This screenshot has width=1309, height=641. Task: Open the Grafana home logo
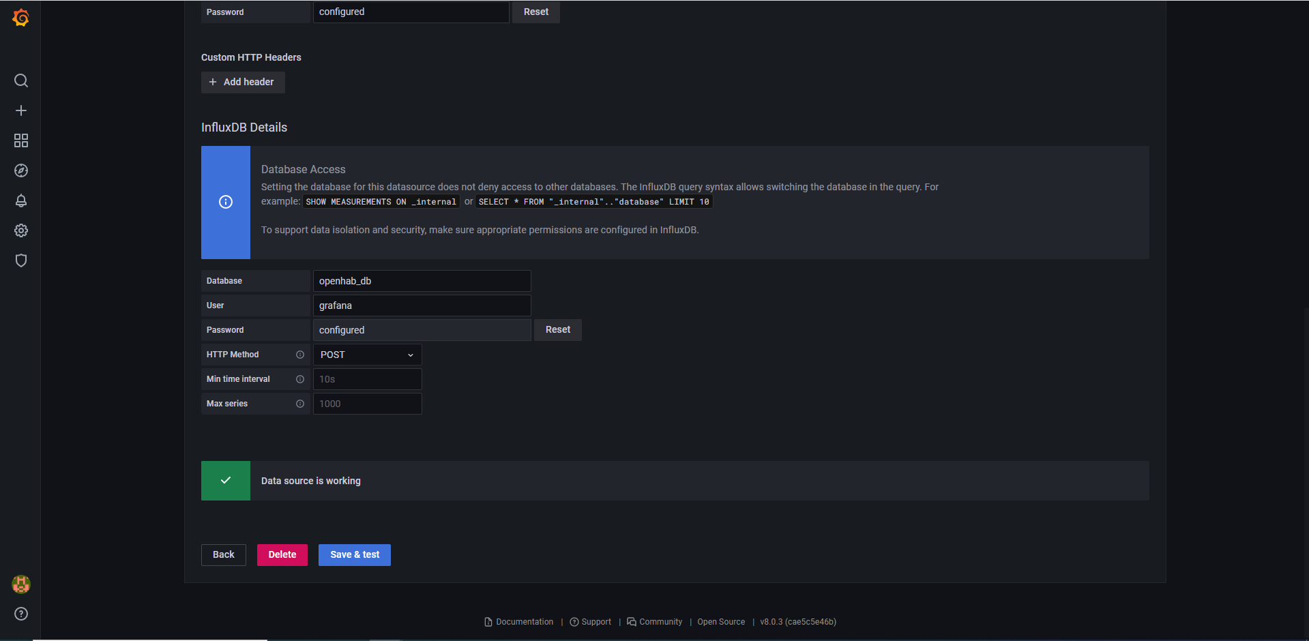21,18
